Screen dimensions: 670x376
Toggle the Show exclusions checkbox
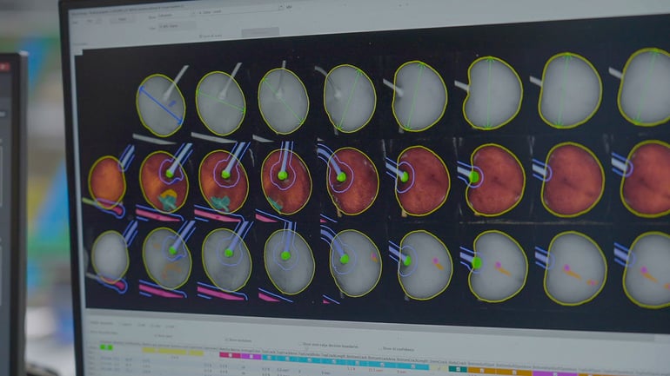point(226,340)
